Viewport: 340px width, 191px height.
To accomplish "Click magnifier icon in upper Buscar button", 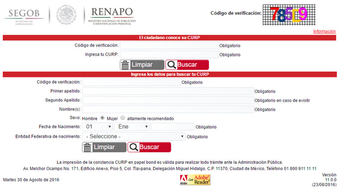I will click(171, 65).
